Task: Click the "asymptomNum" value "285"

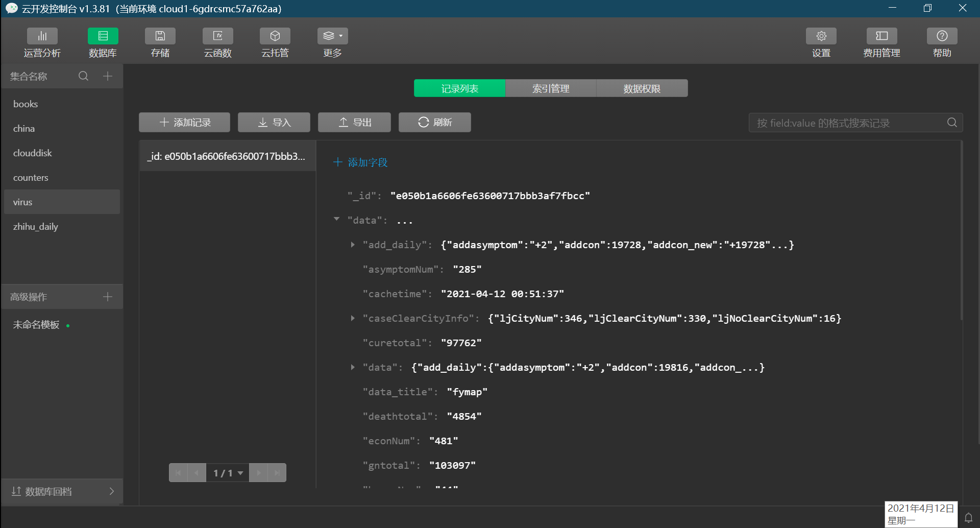Action: click(467, 269)
